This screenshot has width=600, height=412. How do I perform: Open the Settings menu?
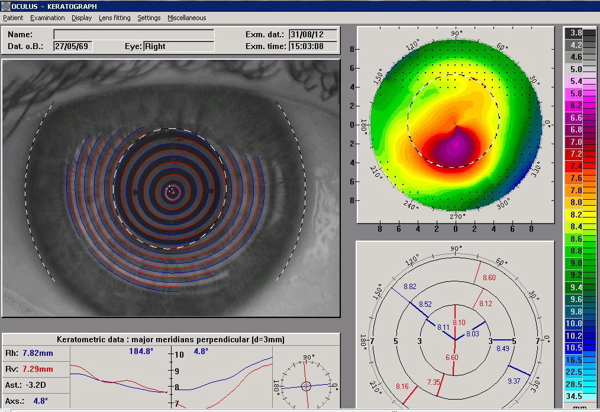(x=149, y=18)
